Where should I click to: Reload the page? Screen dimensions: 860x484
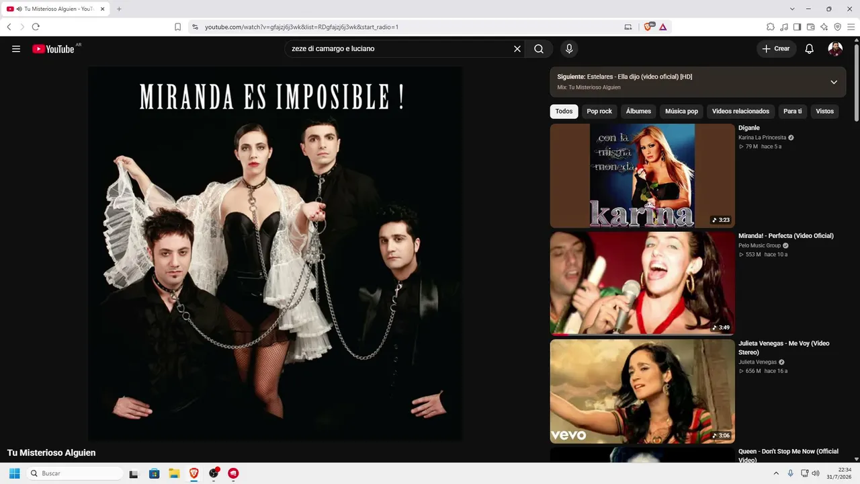click(36, 27)
